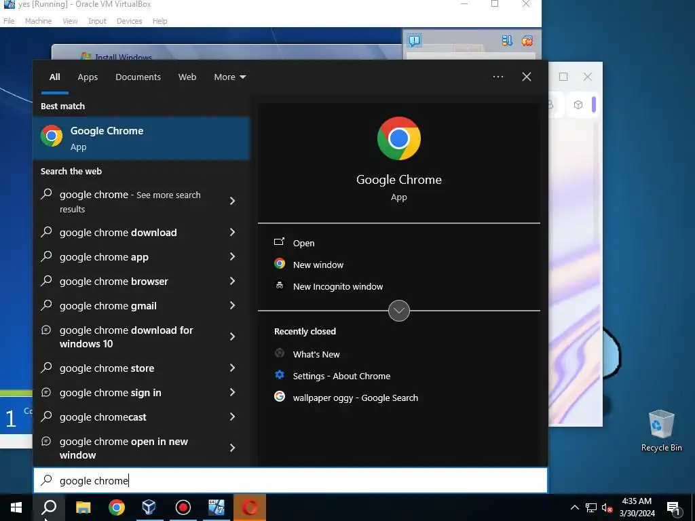Image resolution: width=695 pixels, height=521 pixels.
Task: Open File Explorer from the taskbar
Action: 83,507
